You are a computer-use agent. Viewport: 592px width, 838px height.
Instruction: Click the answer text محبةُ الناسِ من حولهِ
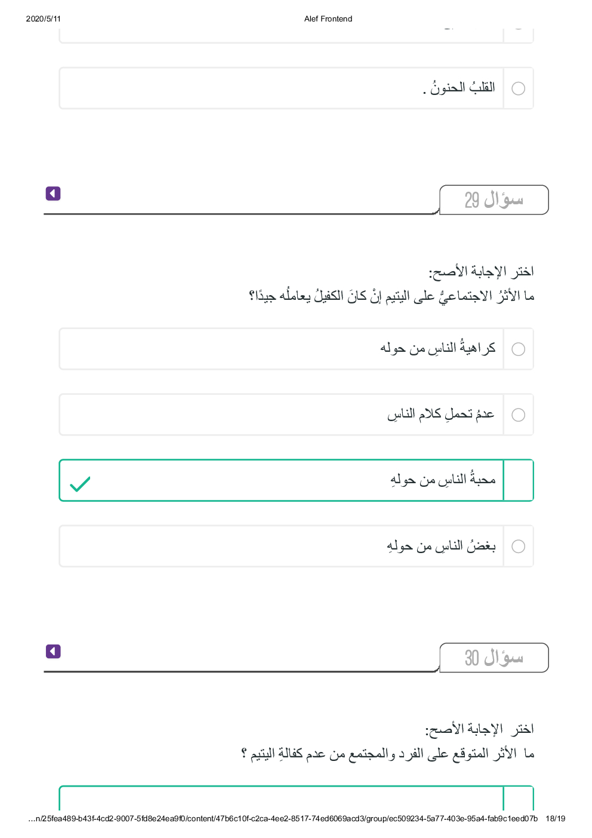(x=443, y=480)
